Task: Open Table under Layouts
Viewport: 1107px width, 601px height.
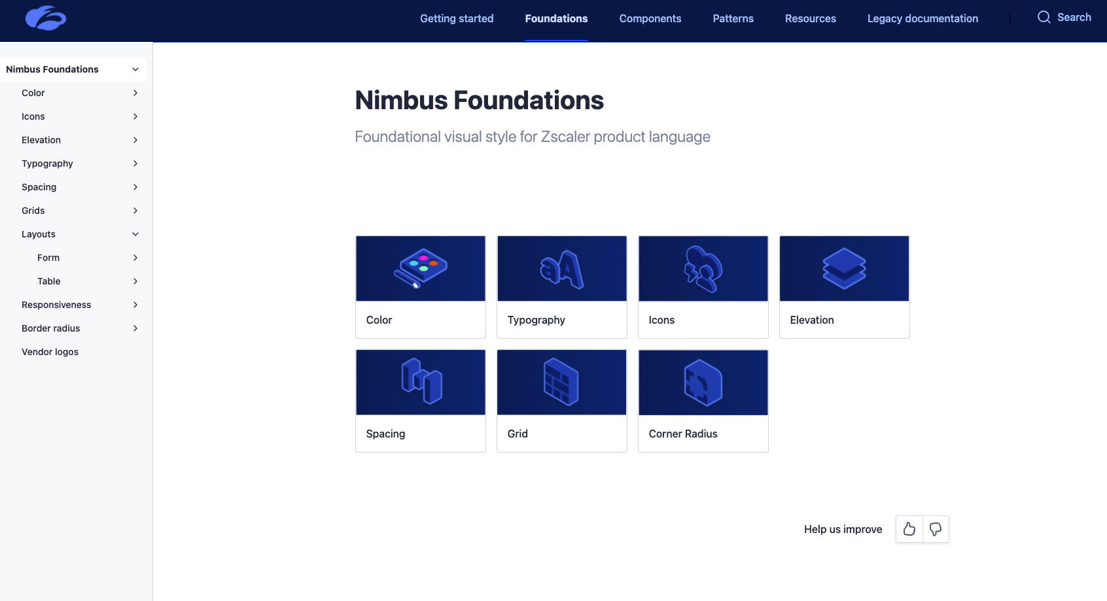Action: click(49, 281)
